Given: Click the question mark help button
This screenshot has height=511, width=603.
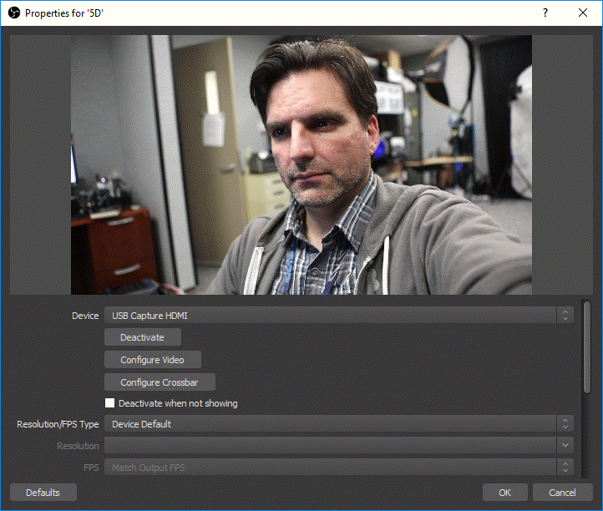Looking at the screenshot, I should 545,13.
